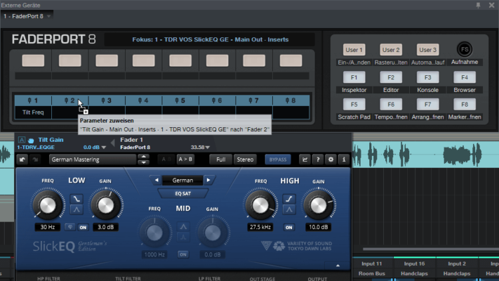Toggle the LOW band phase icon
Screen dimensions: 499x281
click(70, 227)
